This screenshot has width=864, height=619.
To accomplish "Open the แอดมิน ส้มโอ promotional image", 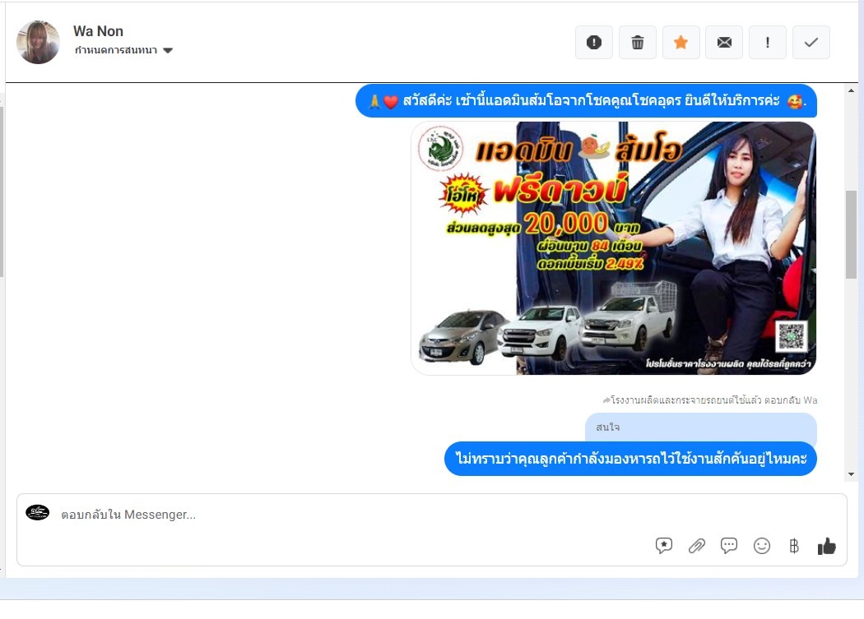I will [x=613, y=248].
